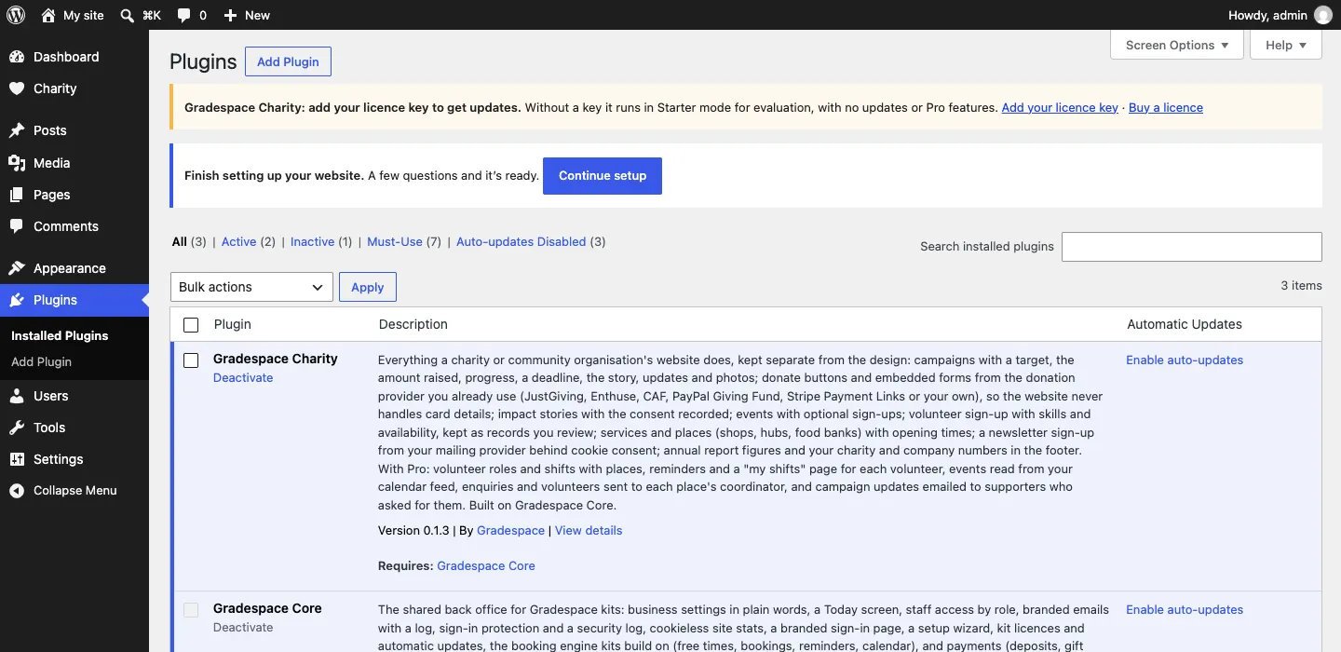This screenshot has width=1341, height=652.
Task: Enable auto-updates for Gradespace Charity
Action: click(x=1185, y=360)
